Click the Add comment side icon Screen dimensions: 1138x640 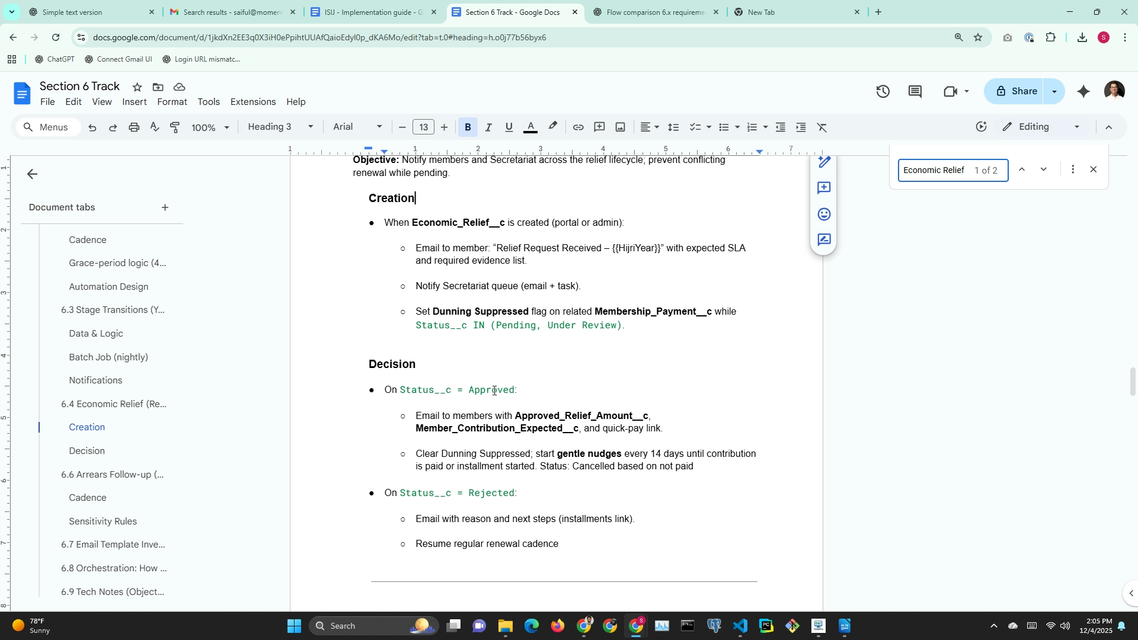tap(824, 188)
